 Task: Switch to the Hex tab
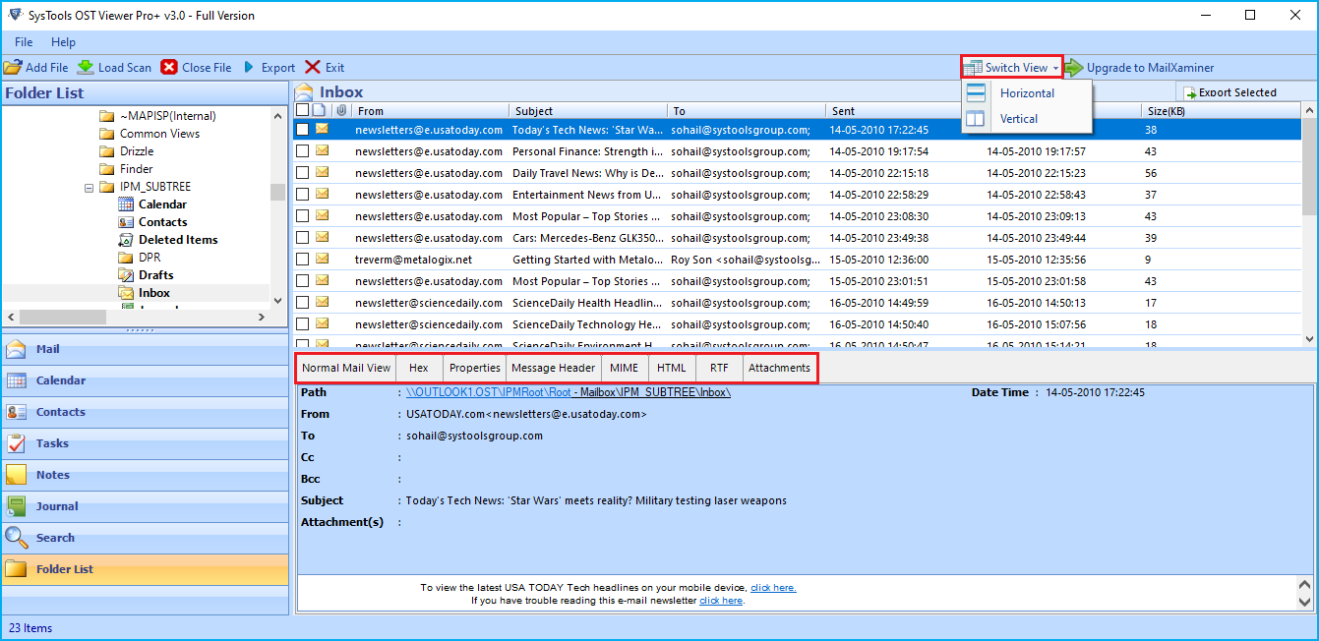[x=419, y=368]
